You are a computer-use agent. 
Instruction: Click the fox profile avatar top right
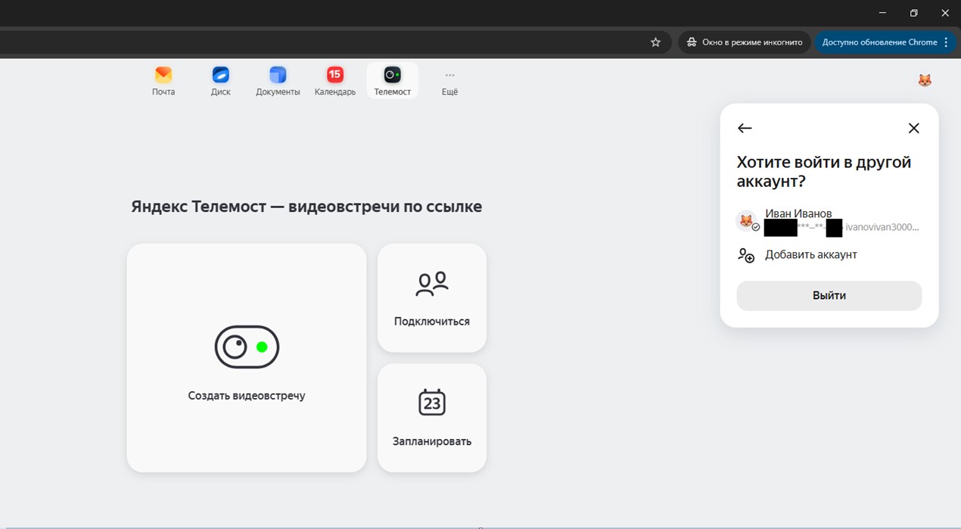924,80
